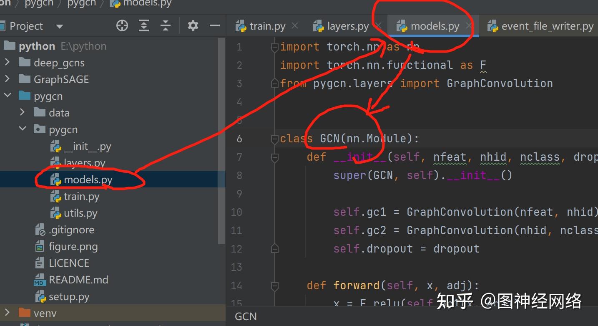
Task: Select utils.py in the project tree
Action: (x=81, y=213)
